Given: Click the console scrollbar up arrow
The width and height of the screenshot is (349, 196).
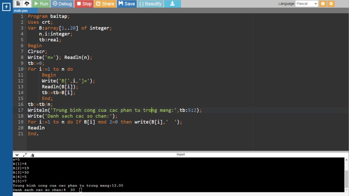Looking at the screenshot, I should coord(346,160).
